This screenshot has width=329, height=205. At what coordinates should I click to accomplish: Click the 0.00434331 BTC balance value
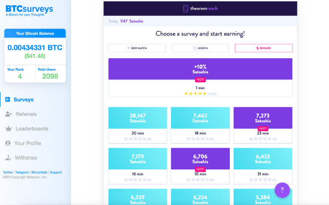35,48
